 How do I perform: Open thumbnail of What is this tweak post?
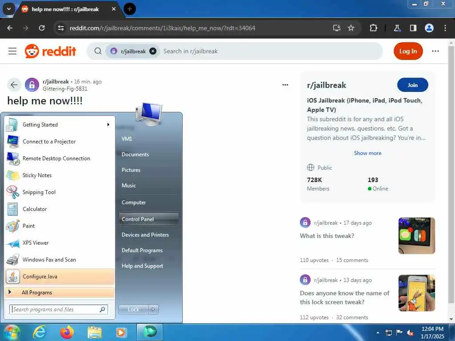coord(416,235)
